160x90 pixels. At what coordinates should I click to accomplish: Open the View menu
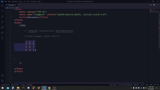point(20,1)
